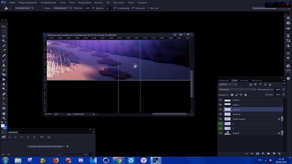This screenshot has width=292, height=164.
Task: Click the lock image pixels brush icon
Action: click(x=236, y=95)
